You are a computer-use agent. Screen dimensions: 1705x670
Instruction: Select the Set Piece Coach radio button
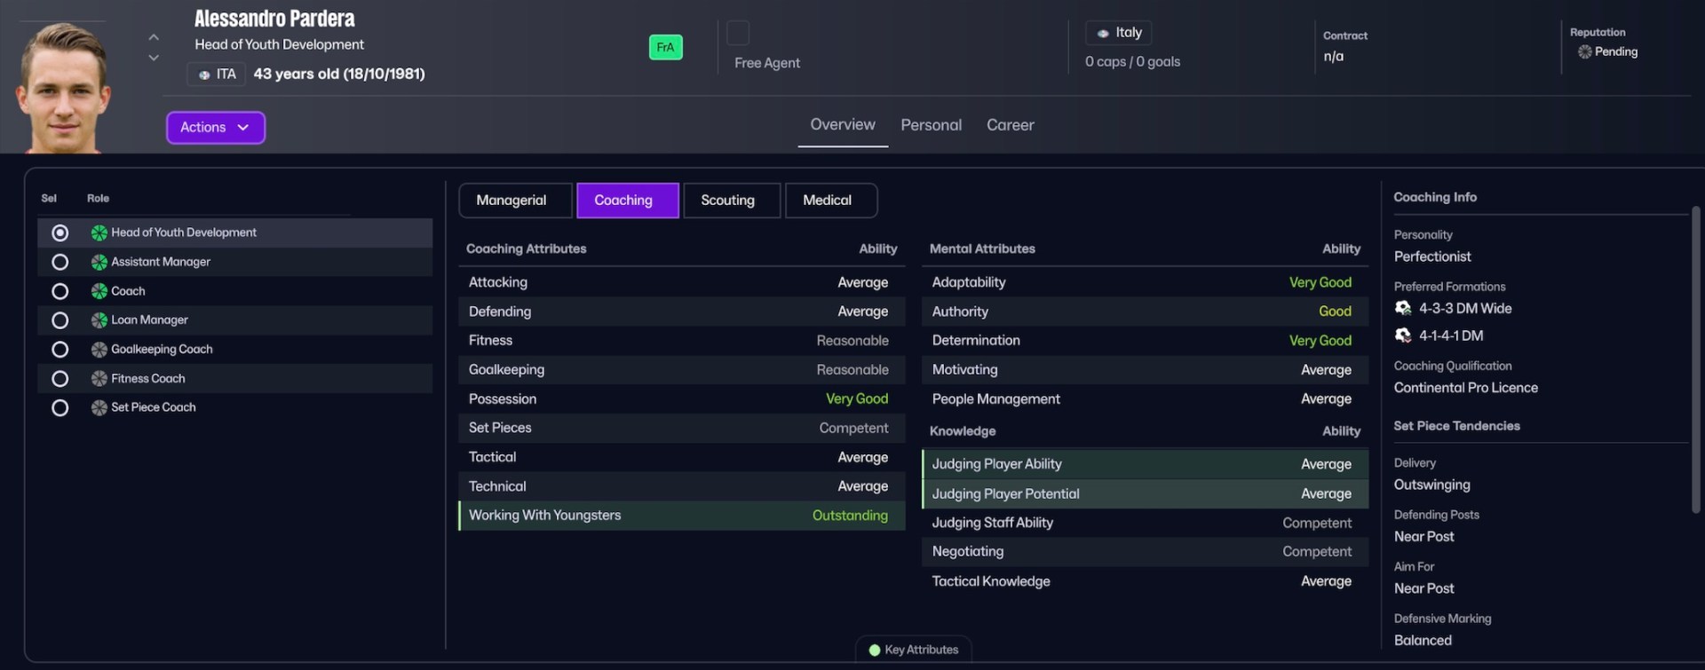pos(59,408)
